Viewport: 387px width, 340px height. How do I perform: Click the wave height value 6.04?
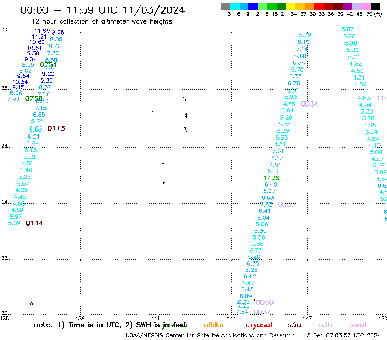pos(264,218)
